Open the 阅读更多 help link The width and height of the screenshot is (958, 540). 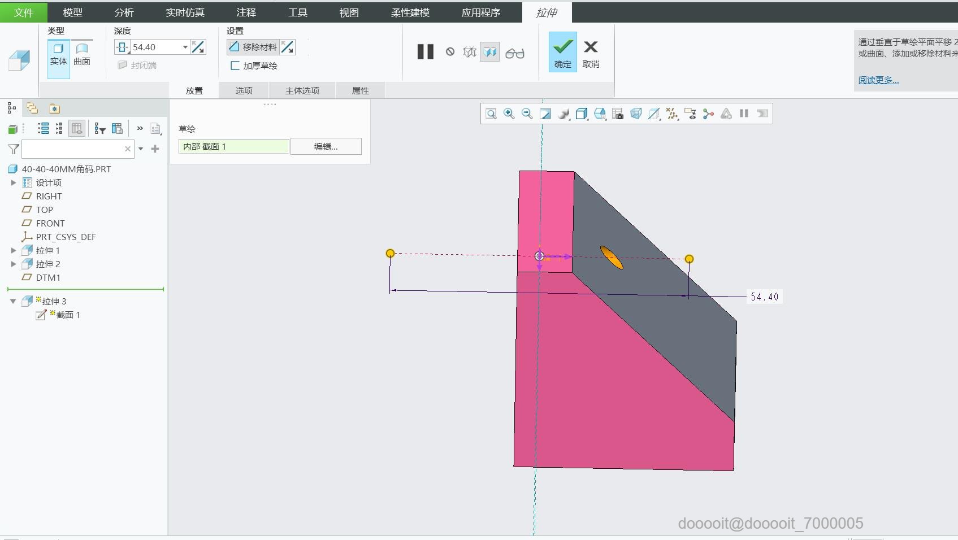[878, 80]
